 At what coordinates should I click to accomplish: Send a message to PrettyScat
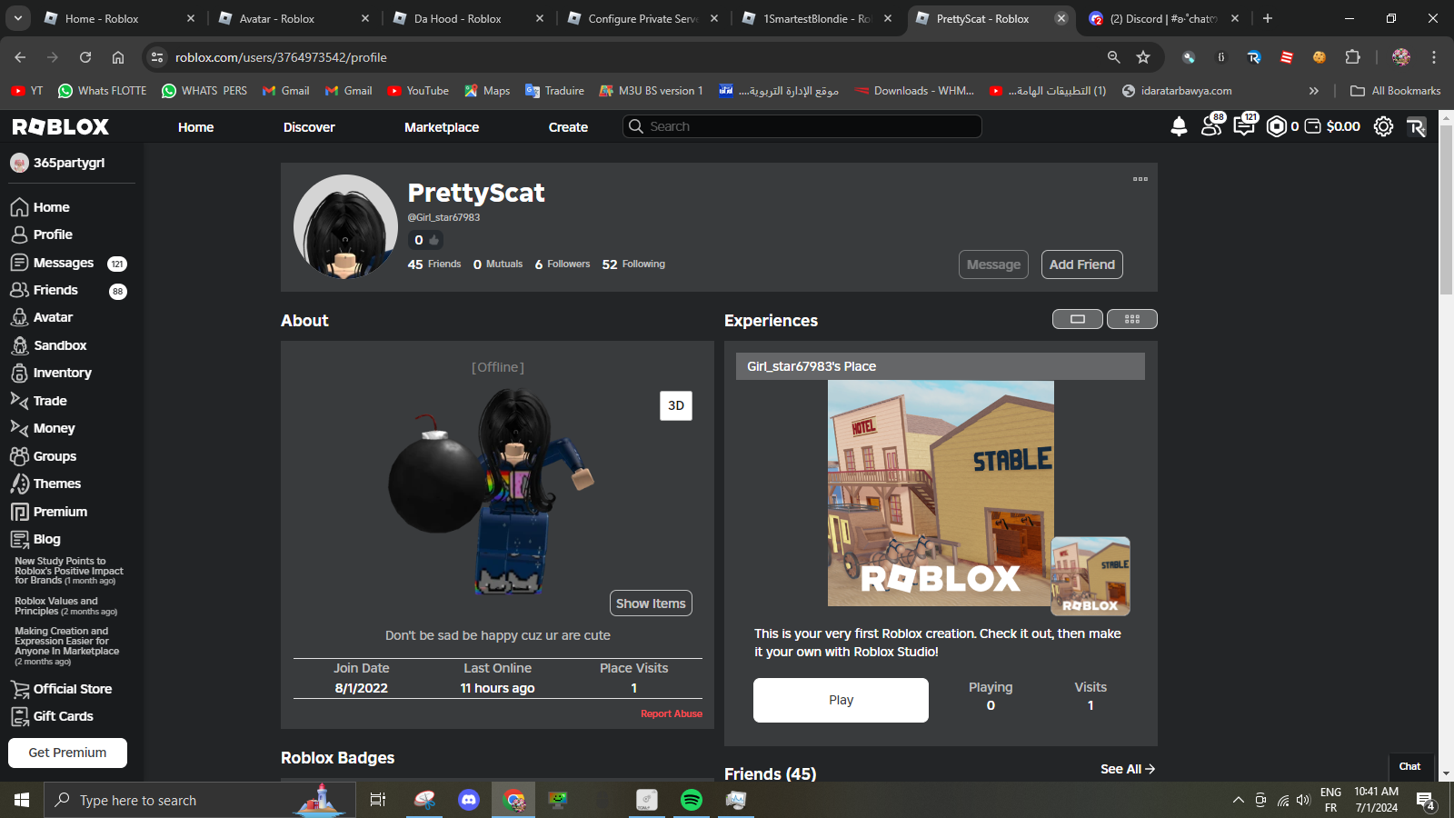993,264
